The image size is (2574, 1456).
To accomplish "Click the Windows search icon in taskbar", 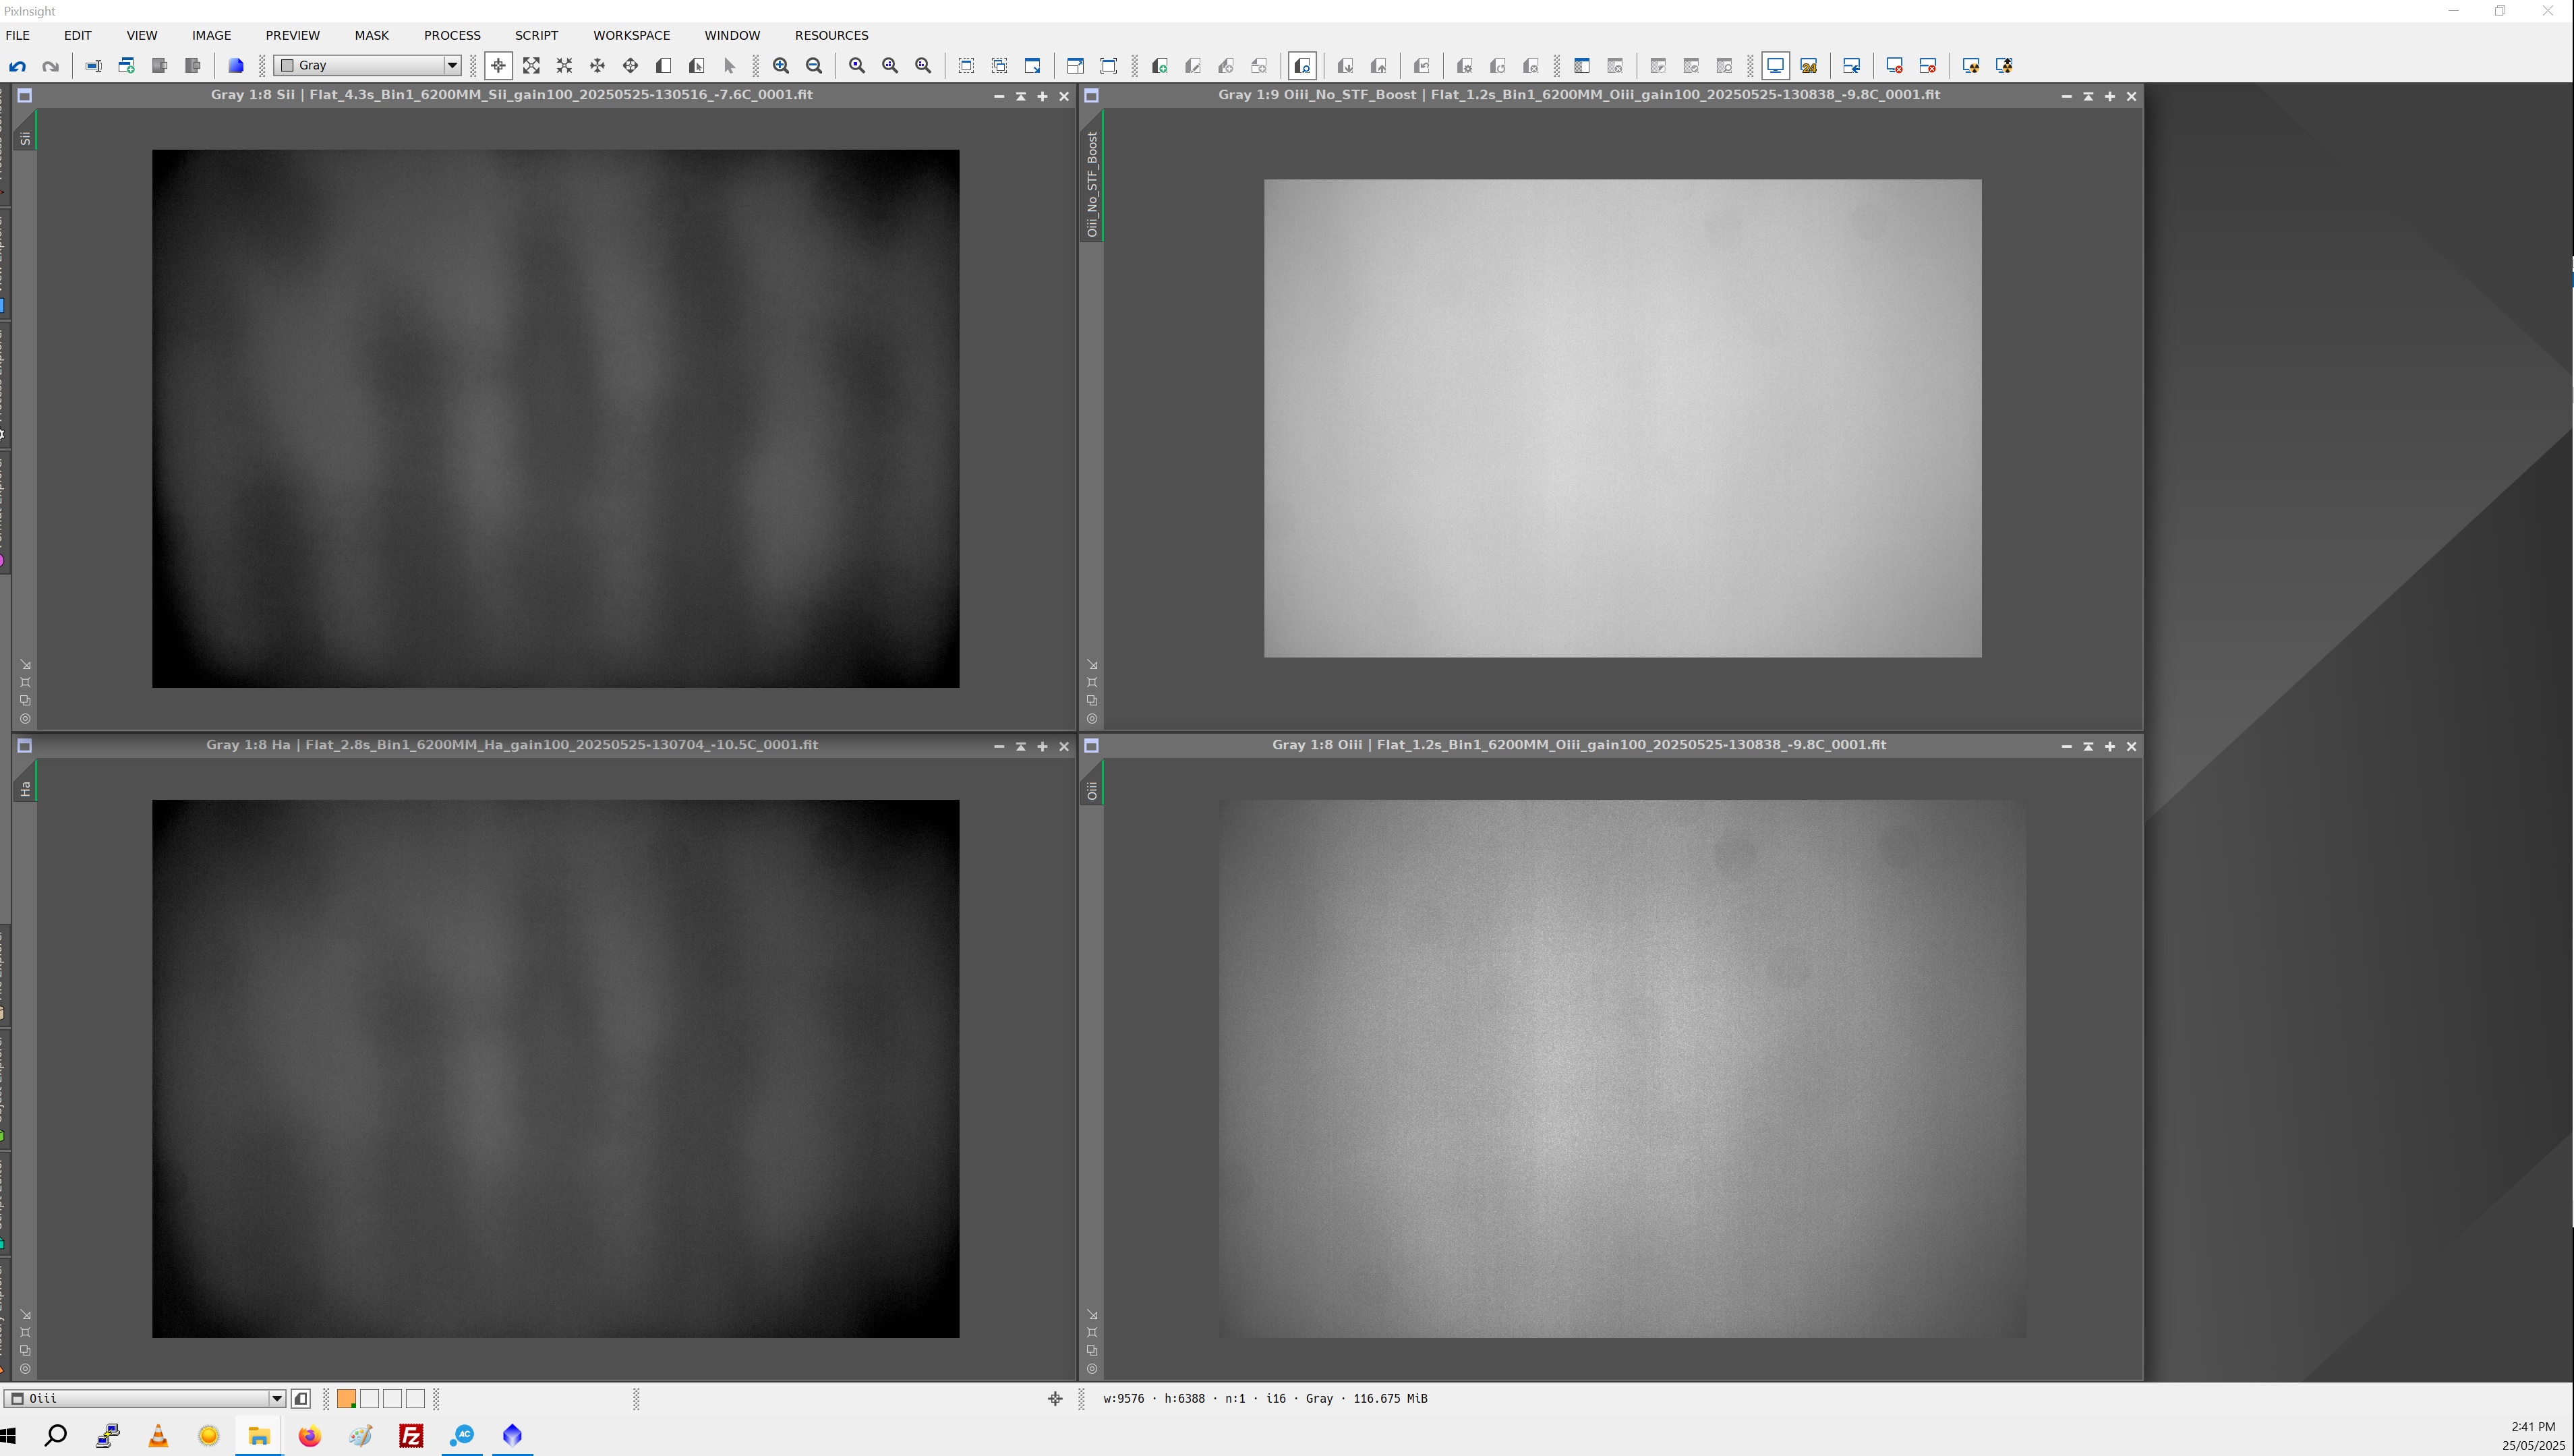I will click(56, 1436).
